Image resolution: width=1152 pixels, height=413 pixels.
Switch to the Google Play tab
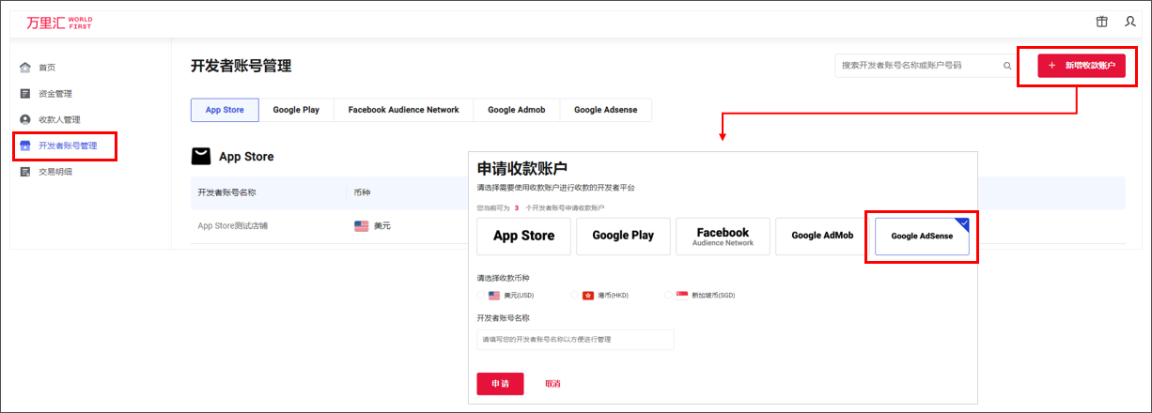[296, 110]
